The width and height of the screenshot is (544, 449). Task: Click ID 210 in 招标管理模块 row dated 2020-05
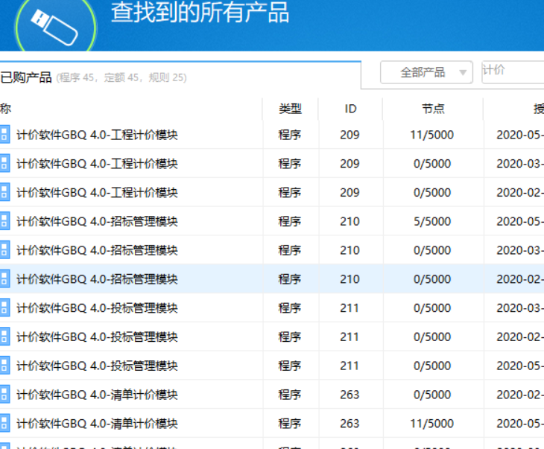point(350,221)
